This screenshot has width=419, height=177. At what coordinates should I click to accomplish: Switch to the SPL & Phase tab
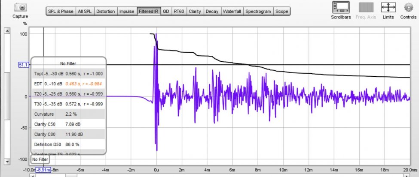(x=61, y=12)
